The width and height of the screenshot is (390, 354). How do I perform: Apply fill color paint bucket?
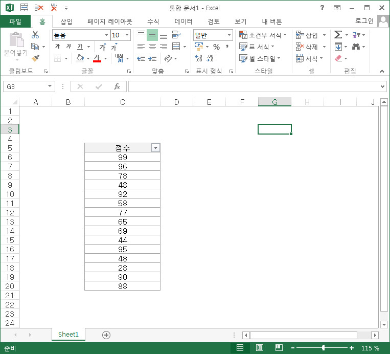(x=80, y=58)
